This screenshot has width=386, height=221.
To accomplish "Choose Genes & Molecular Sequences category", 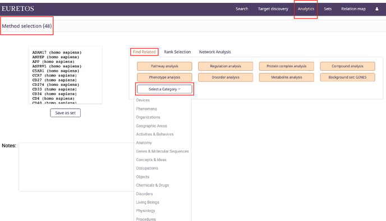I will (162, 151).
